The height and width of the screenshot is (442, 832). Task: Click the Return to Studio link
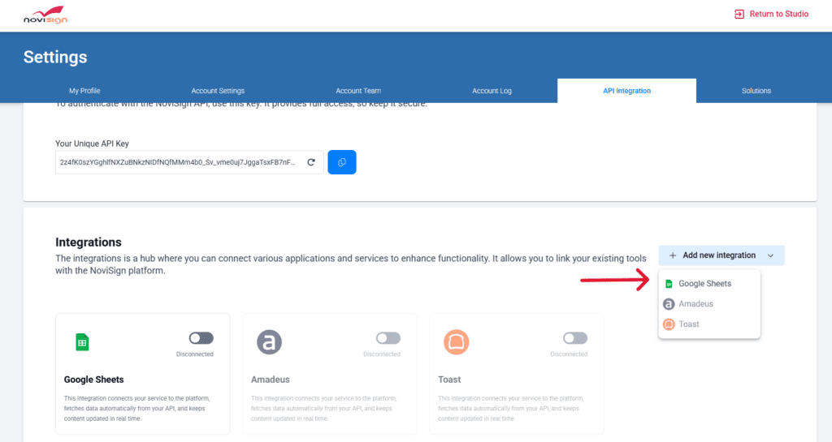[x=778, y=14]
